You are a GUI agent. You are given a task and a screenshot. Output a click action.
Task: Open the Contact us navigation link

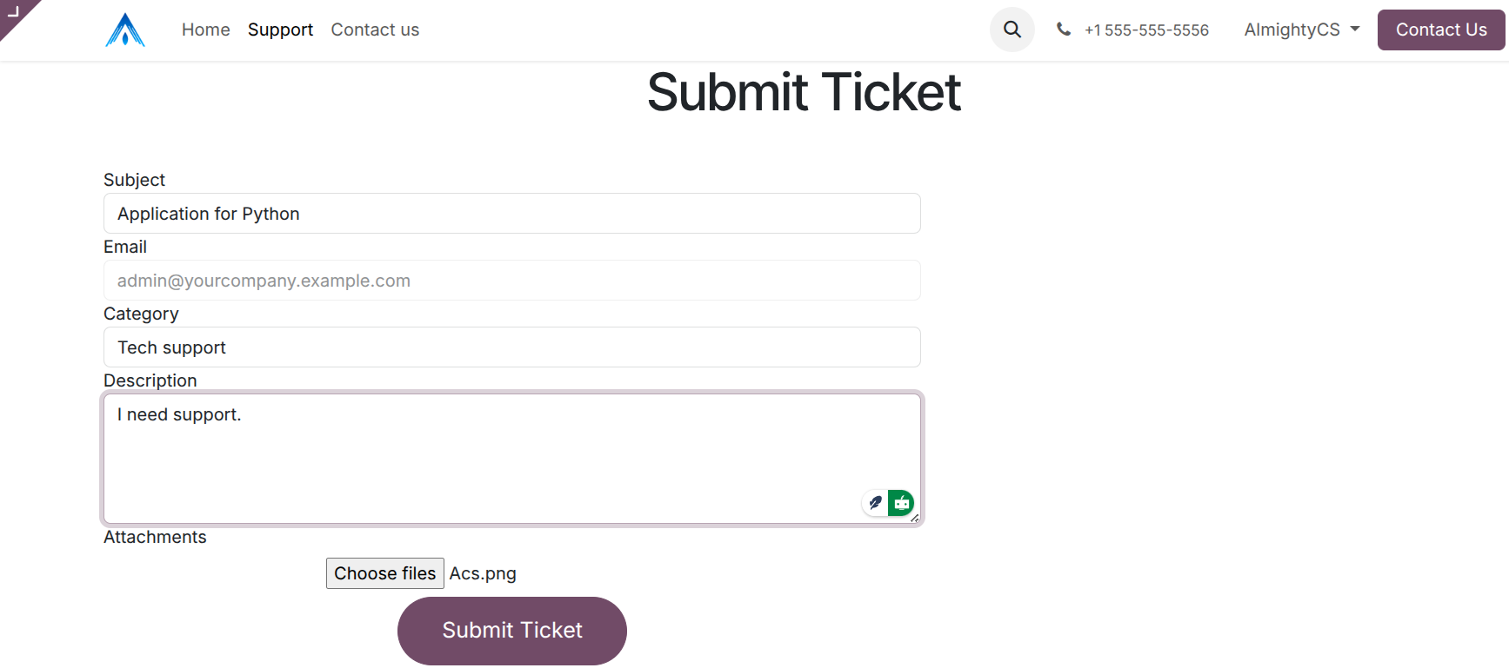click(375, 30)
